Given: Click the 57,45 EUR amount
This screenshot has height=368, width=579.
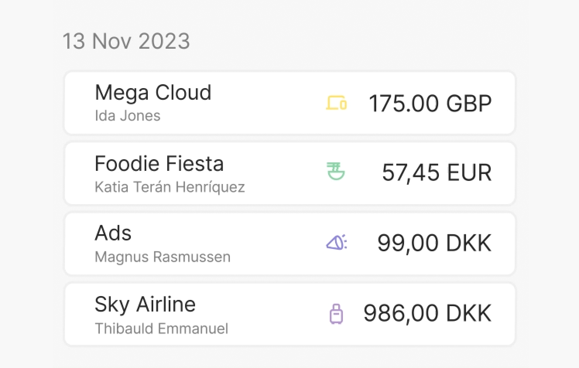Looking at the screenshot, I should pos(437,172).
